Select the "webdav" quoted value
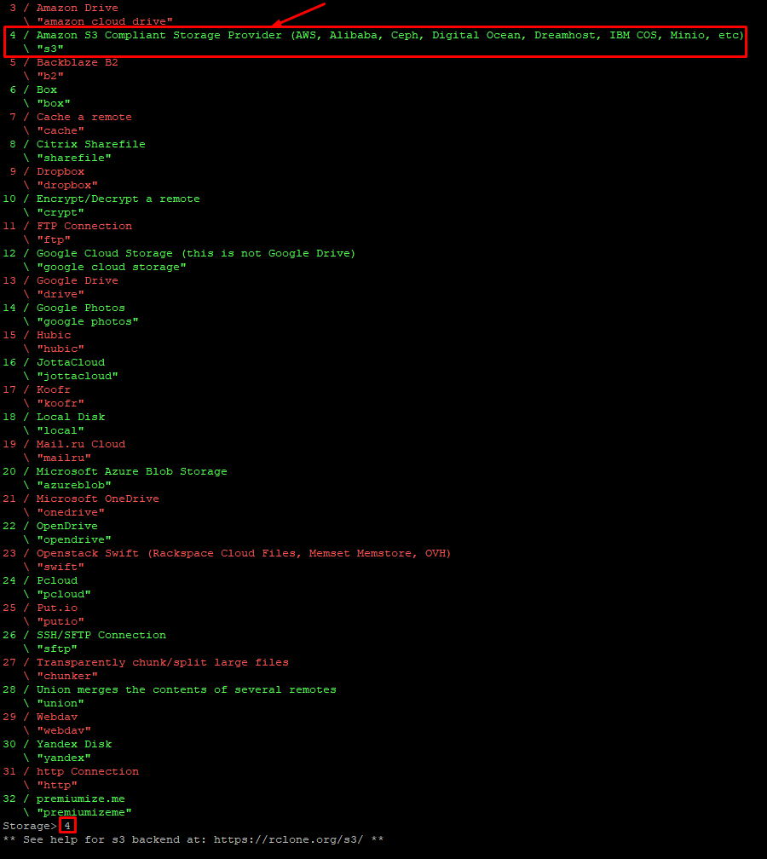This screenshot has height=859, width=767. 64,731
